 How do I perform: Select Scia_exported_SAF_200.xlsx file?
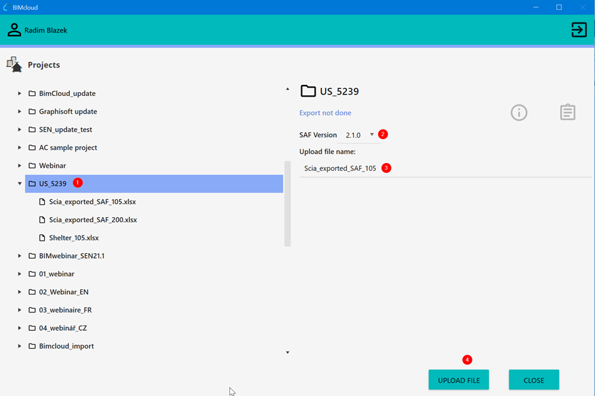click(x=93, y=220)
